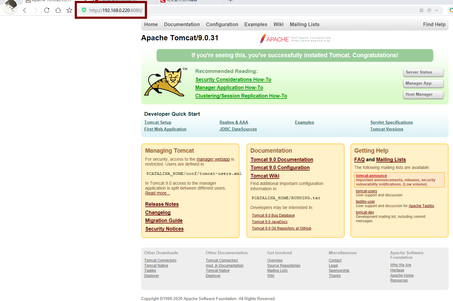The image size is (453, 301).
Task: Open Source Repositories footer link
Action: click(x=284, y=266)
